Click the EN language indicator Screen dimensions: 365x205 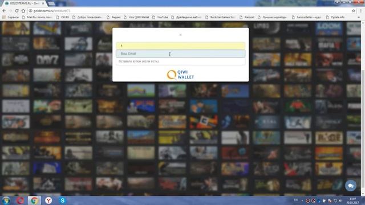point(296,200)
